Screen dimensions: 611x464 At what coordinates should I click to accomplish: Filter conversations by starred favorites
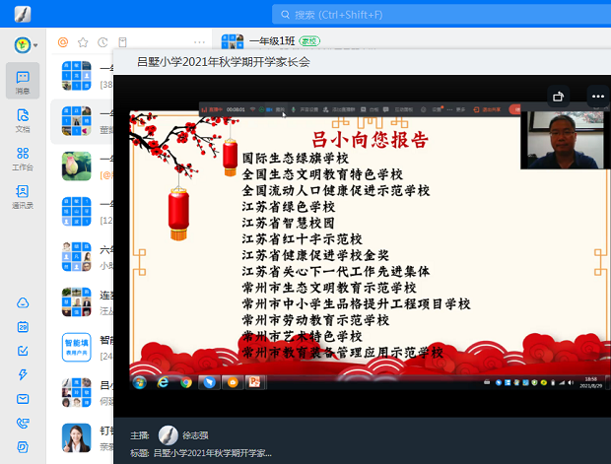tap(83, 42)
